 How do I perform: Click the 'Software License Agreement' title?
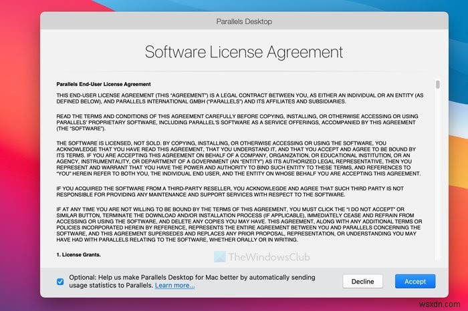(x=244, y=52)
